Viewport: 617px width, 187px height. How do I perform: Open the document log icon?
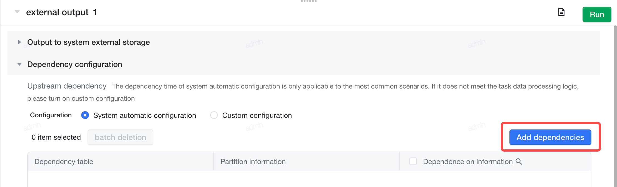(561, 12)
